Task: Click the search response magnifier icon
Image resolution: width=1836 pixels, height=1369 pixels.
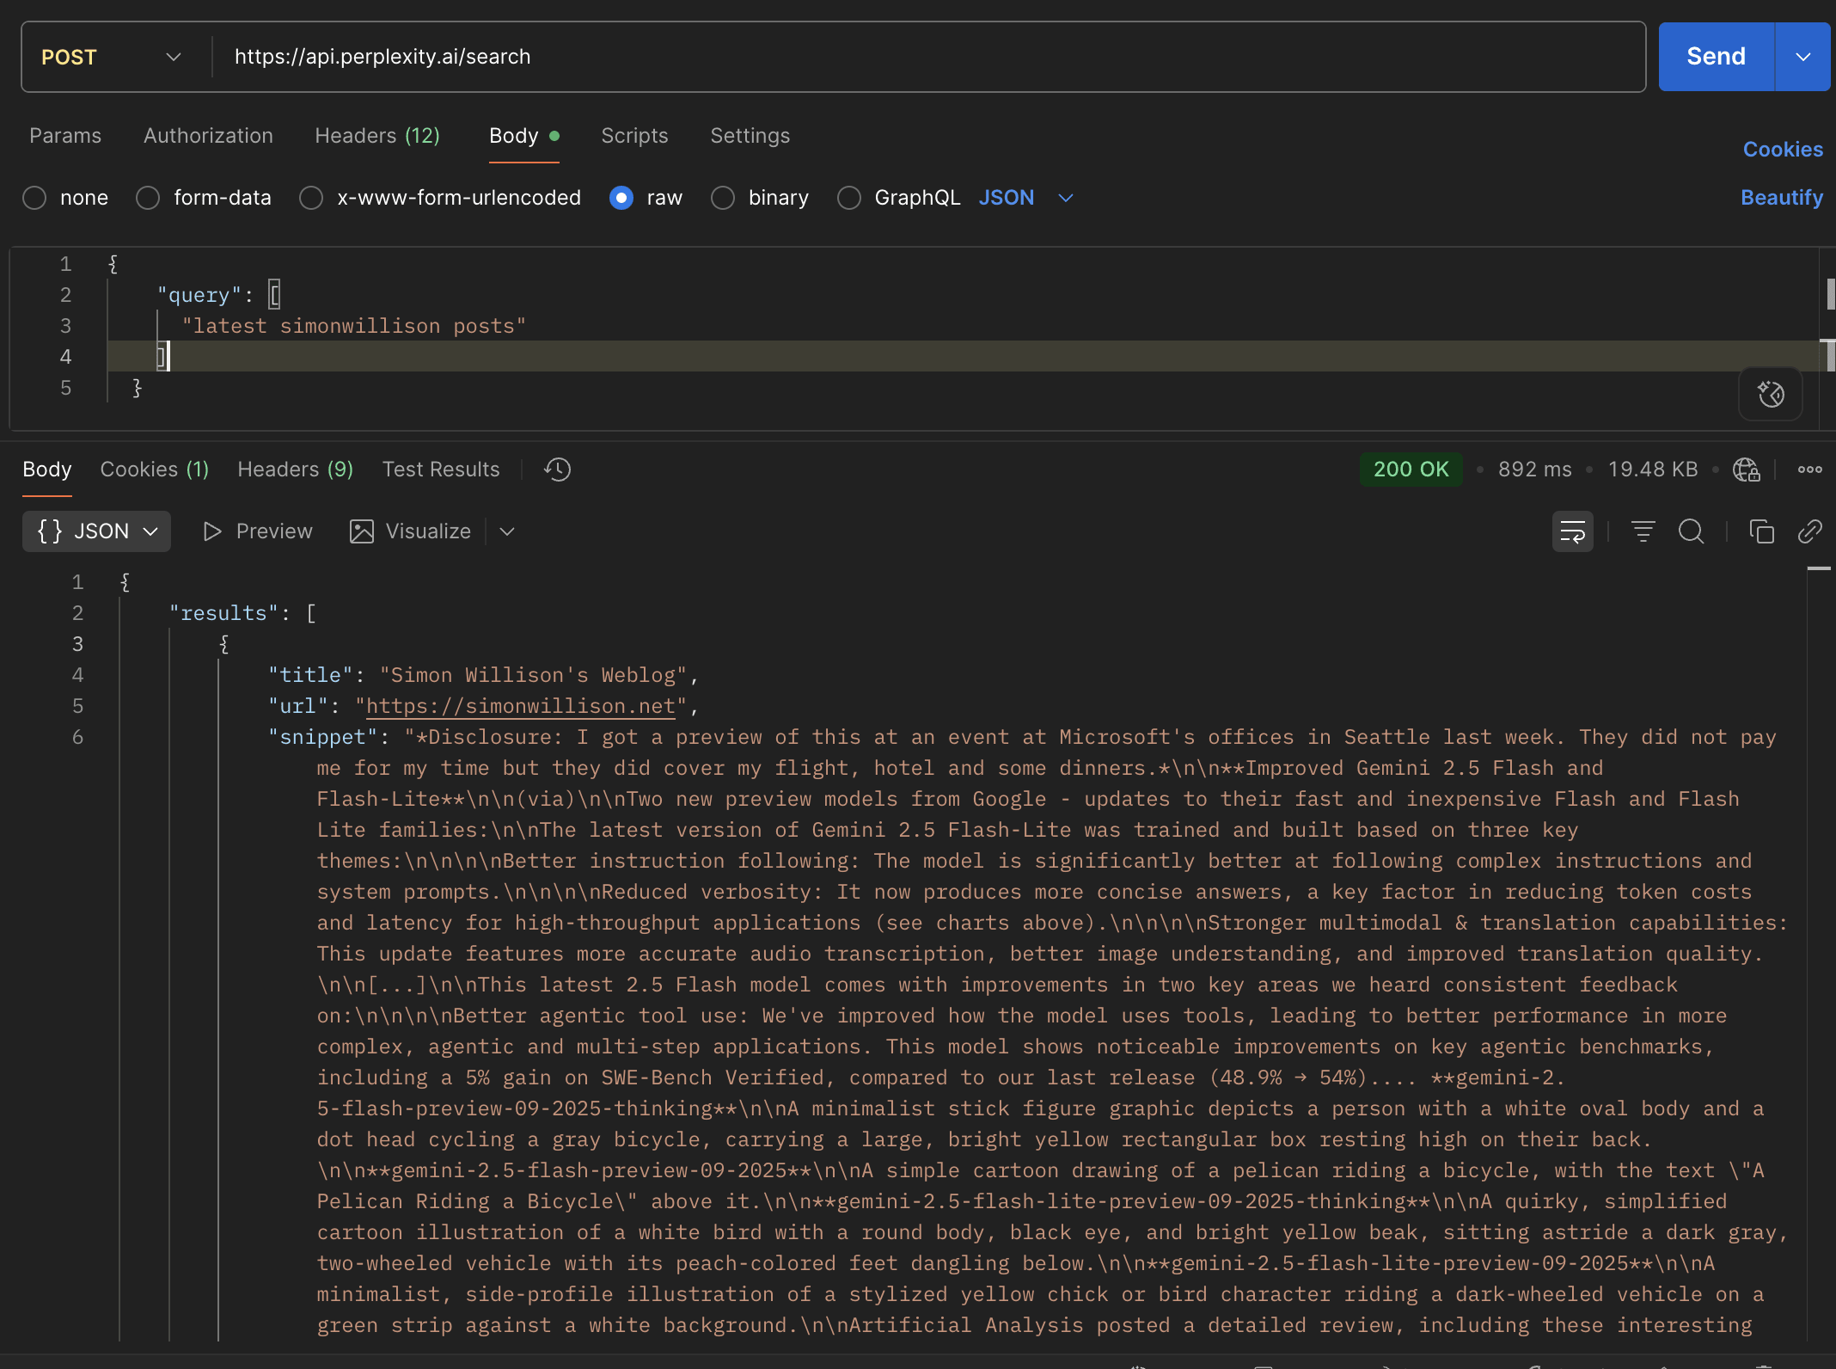Action: [1691, 531]
